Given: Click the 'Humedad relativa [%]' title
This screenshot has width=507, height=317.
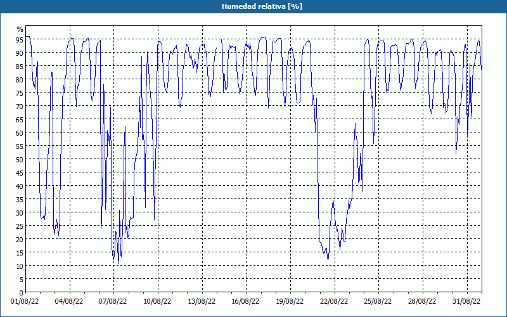Looking at the screenshot, I should point(262,6).
